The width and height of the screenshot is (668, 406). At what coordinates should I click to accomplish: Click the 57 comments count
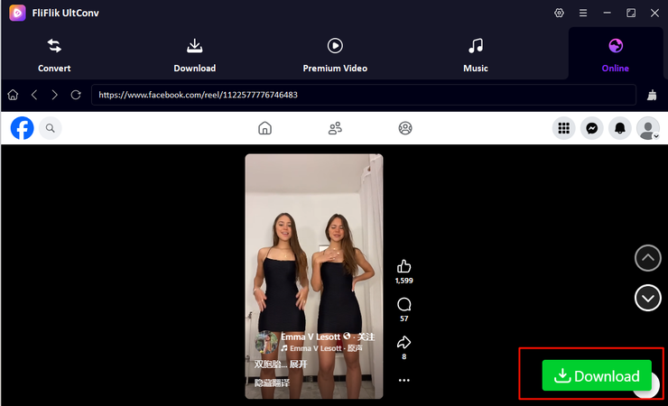pyautogui.click(x=404, y=318)
